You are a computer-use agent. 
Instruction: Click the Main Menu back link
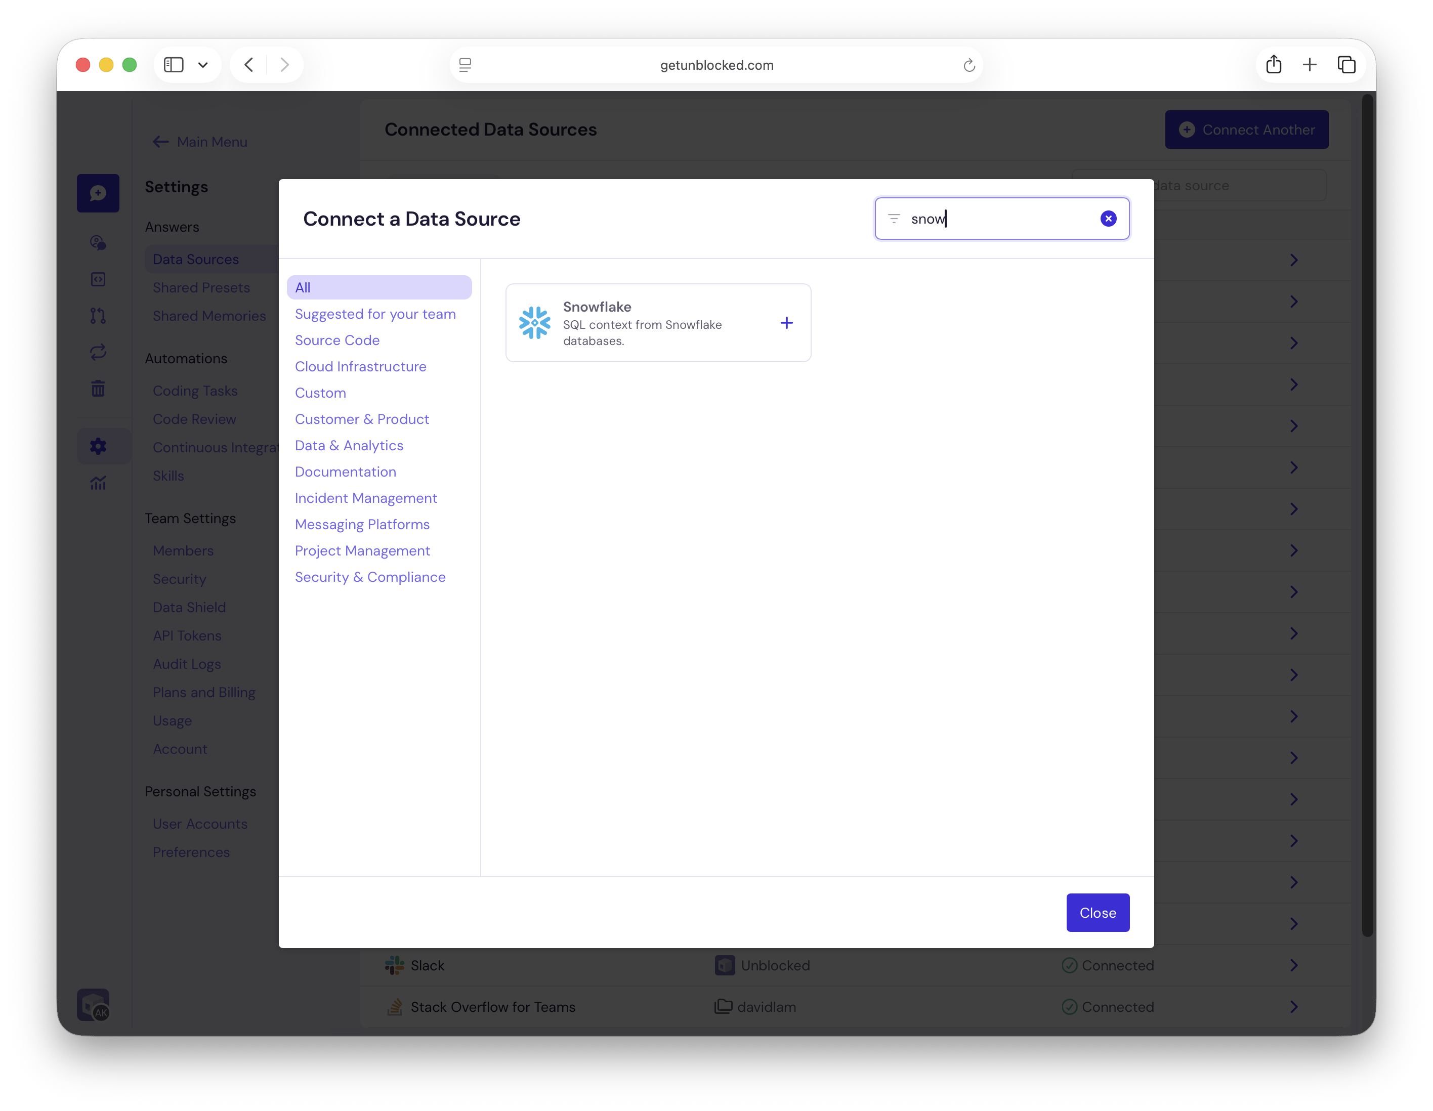point(199,142)
